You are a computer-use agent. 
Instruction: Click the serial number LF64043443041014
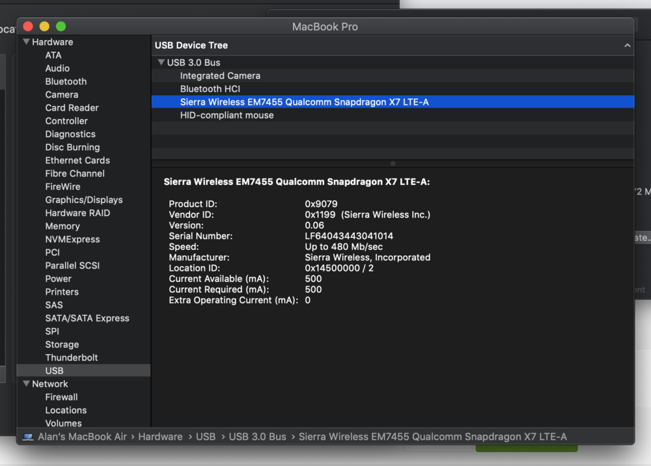point(349,236)
